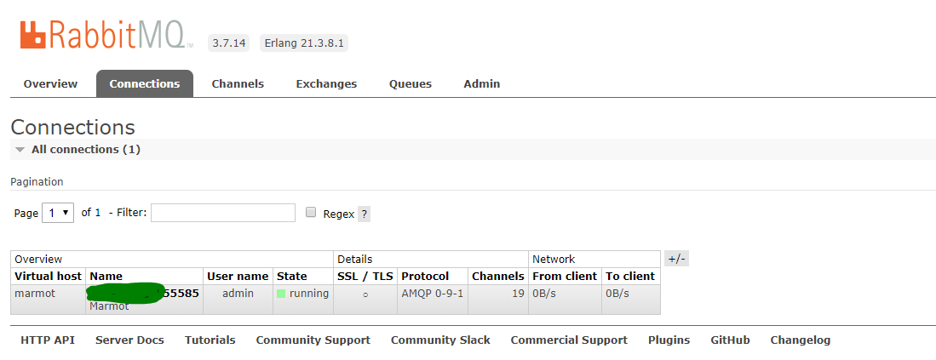Open the Server Docs link

click(129, 340)
